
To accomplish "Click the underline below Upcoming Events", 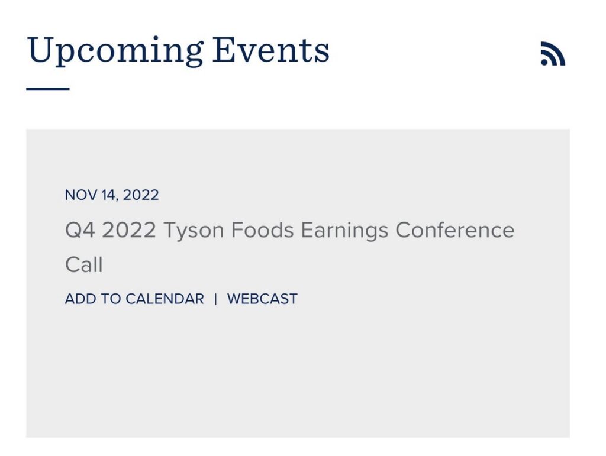I will (x=46, y=88).
